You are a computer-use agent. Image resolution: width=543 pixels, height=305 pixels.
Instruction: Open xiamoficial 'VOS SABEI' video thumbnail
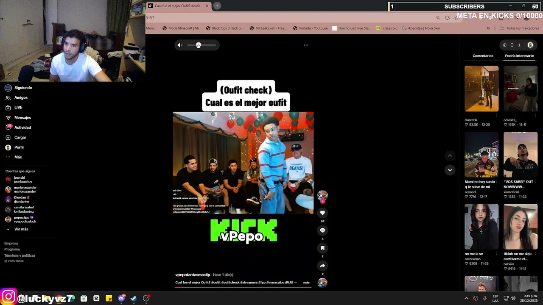[521, 155]
